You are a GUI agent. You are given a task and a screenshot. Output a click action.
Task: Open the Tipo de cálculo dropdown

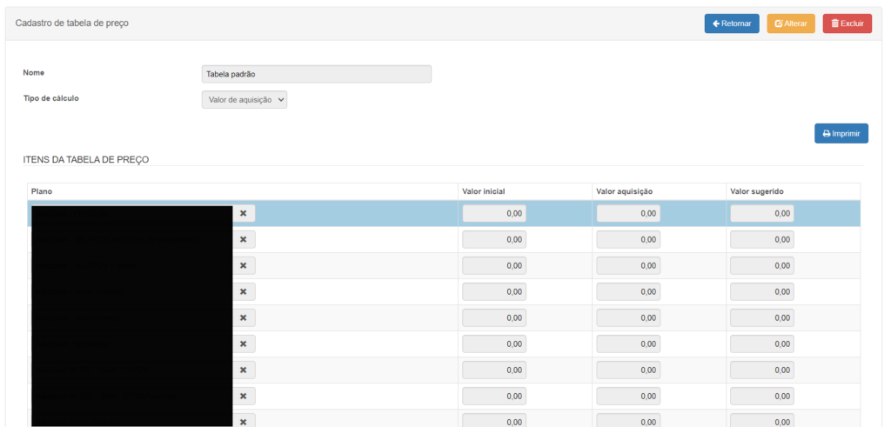[245, 100]
